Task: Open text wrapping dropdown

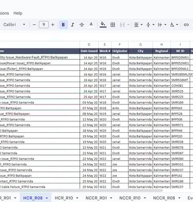Action: pos(162,25)
